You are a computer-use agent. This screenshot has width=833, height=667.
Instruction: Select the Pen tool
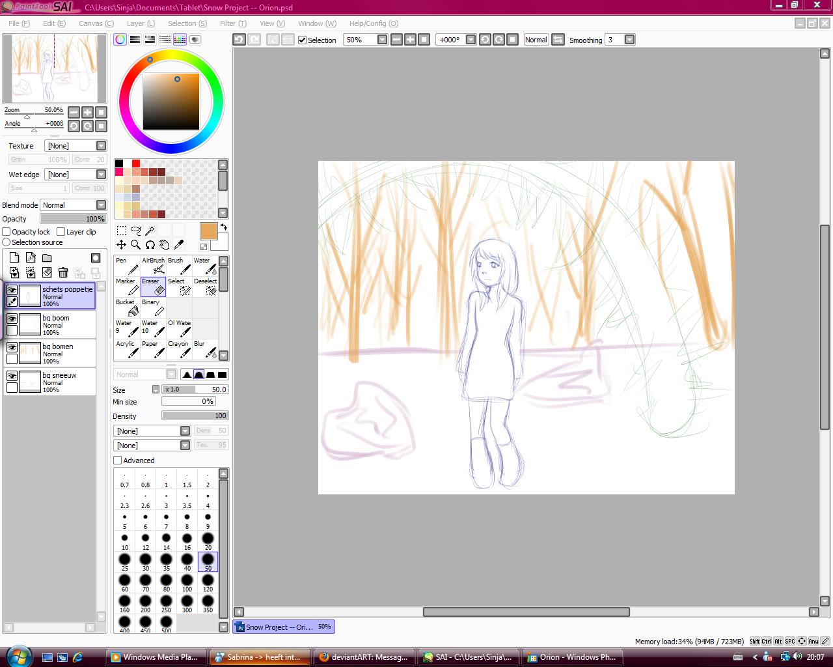pyautogui.click(x=127, y=266)
